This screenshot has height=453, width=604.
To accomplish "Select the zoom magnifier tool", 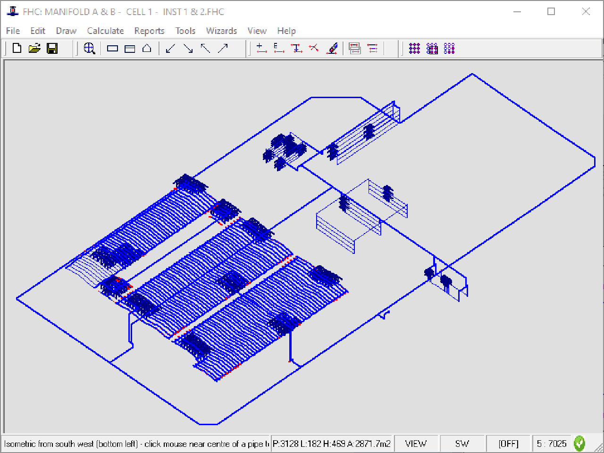I will [89, 48].
